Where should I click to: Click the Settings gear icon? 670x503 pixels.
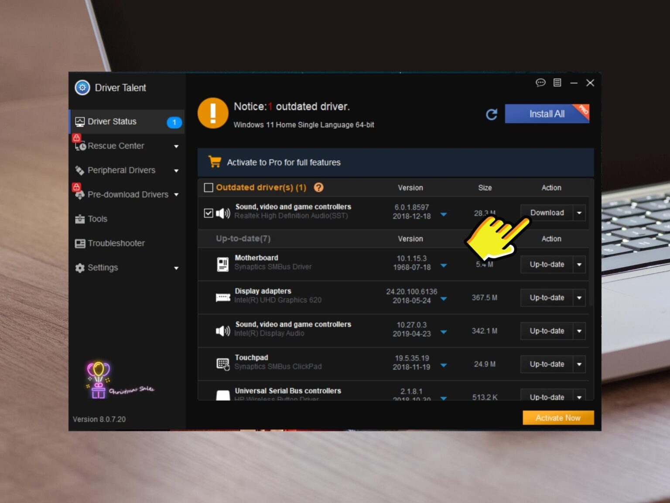tap(80, 268)
